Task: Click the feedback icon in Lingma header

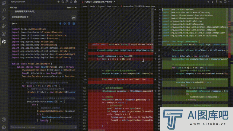Action: tap(67, 2)
